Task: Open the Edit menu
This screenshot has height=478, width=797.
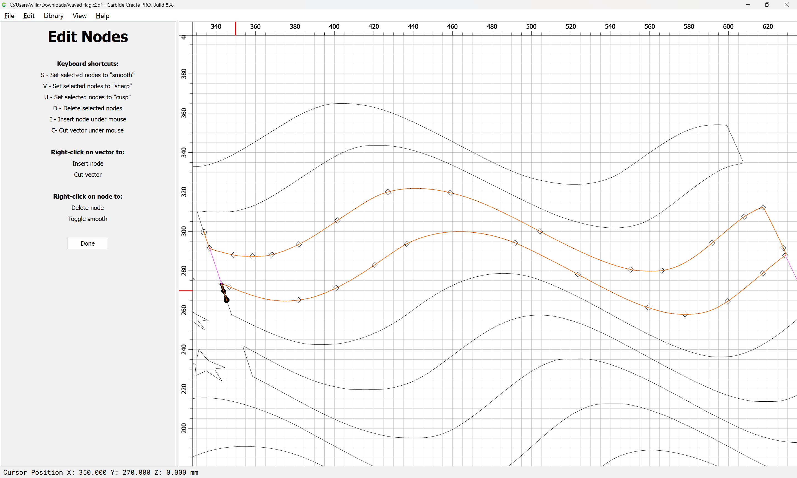Action: coord(29,16)
